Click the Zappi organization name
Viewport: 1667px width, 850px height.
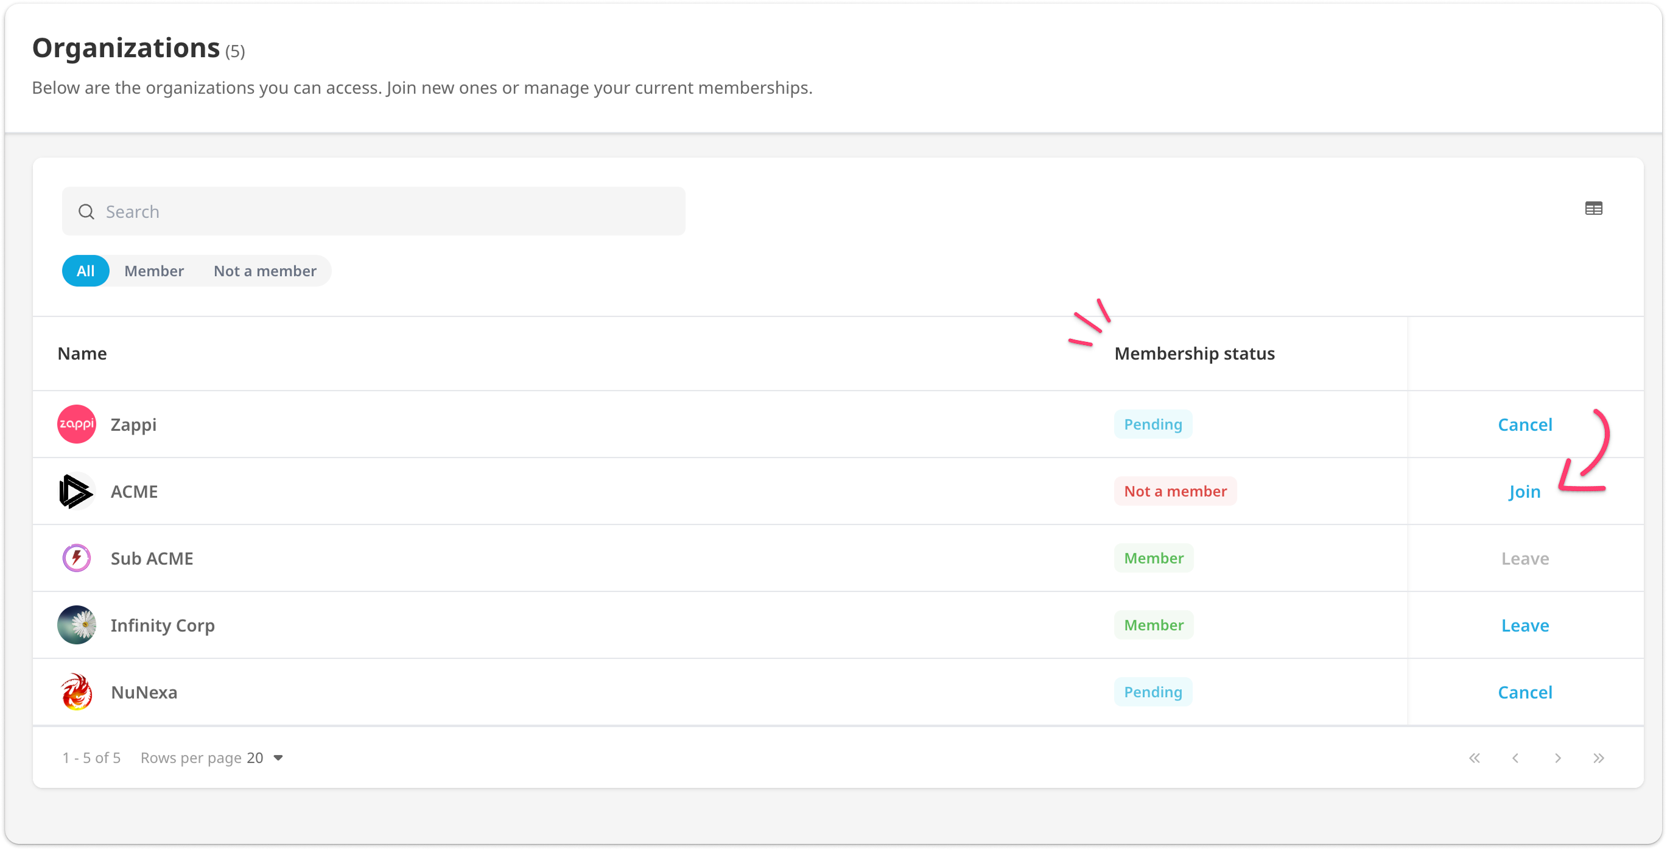click(x=133, y=425)
